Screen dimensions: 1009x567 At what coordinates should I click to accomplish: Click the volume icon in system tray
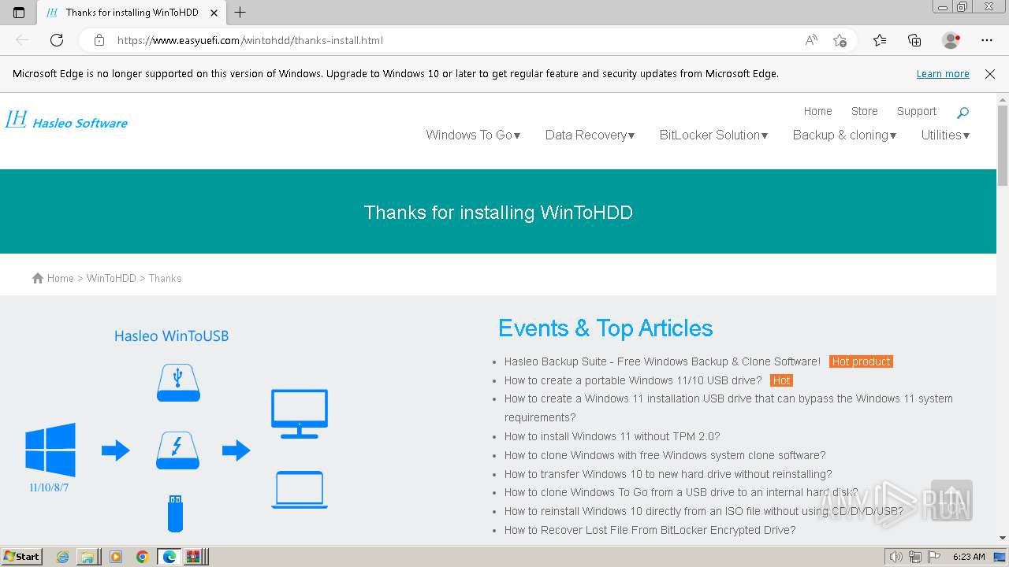click(896, 557)
